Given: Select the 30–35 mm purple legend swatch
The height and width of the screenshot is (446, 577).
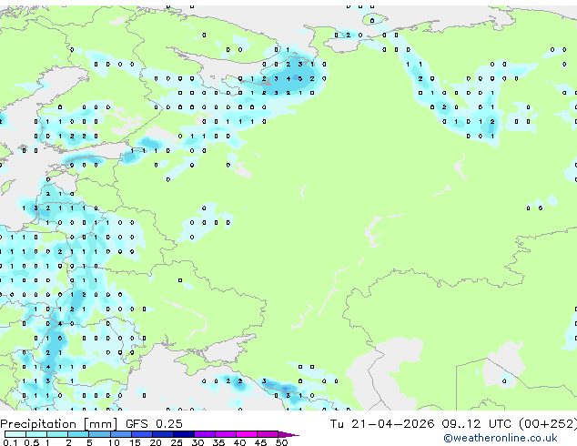Looking at the screenshot, I should pos(204,434).
